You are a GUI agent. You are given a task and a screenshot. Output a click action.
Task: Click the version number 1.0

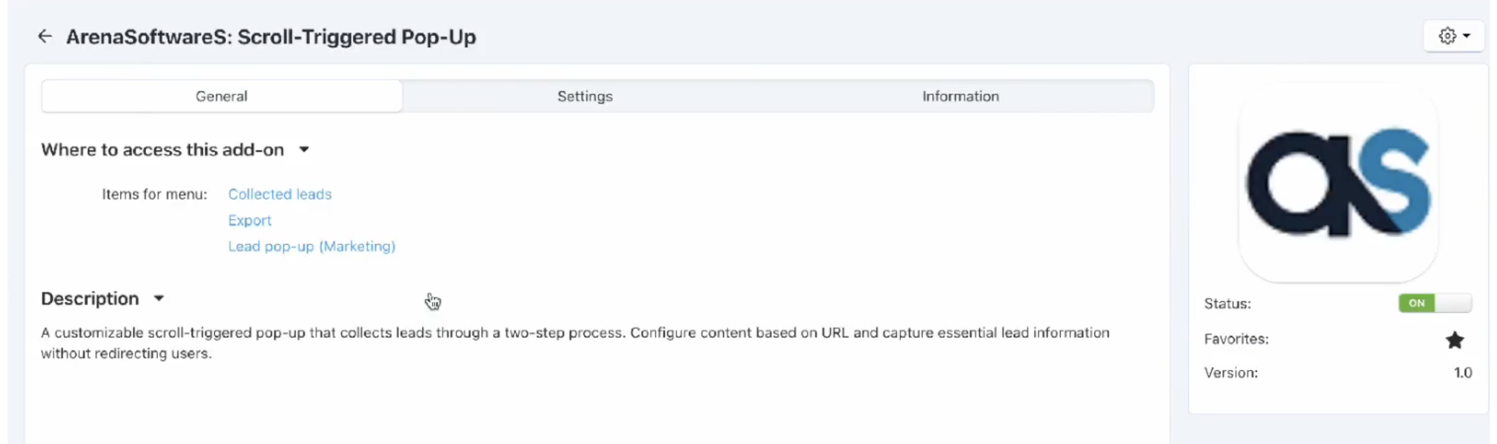tap(1463, 372)
